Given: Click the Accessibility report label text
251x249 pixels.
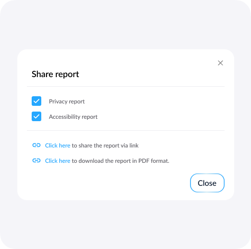Looking at the screenshot, I should click(x=73, y=117).
